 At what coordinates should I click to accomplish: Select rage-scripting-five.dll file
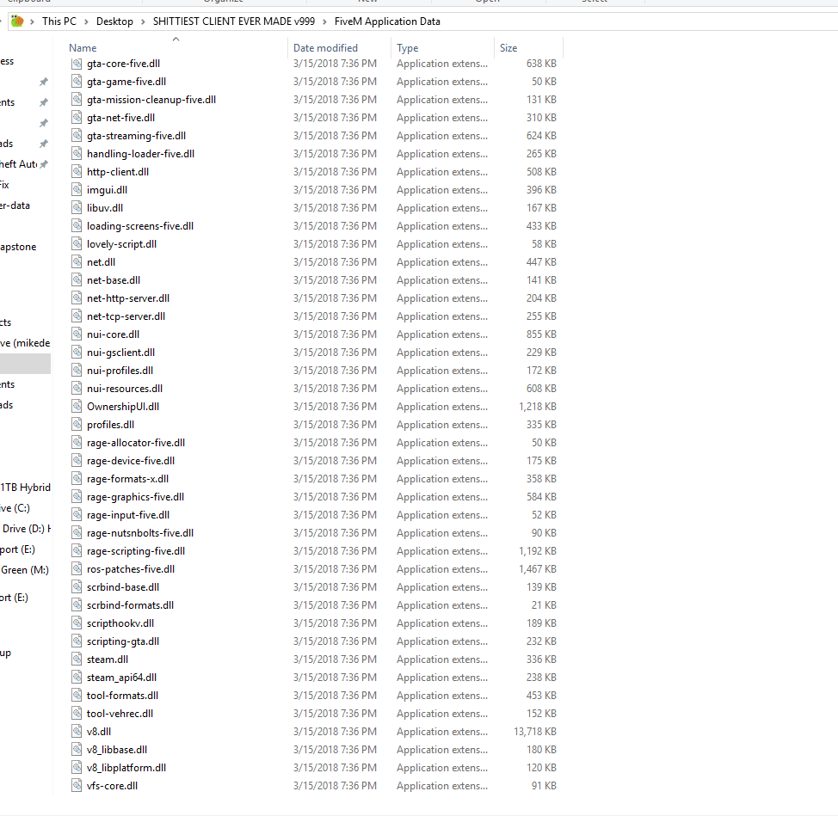(x=136, y=551)
